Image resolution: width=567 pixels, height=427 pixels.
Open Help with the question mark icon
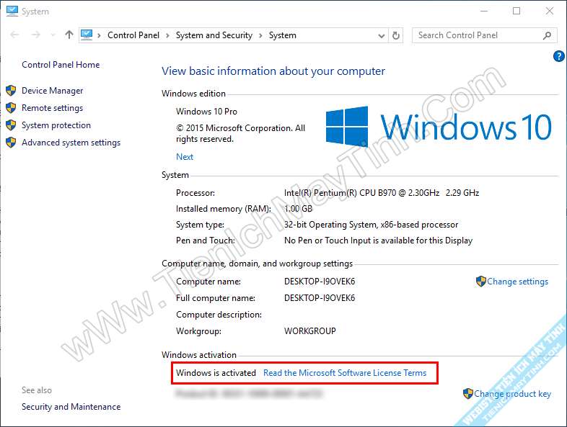pos(559,56)
